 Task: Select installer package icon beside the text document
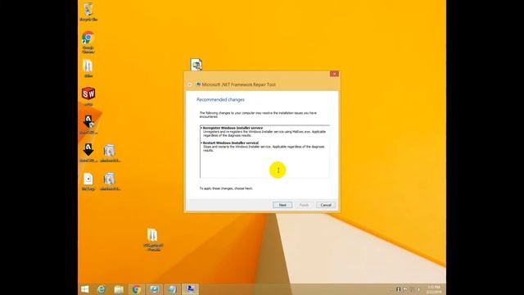(x=110, y=181)
